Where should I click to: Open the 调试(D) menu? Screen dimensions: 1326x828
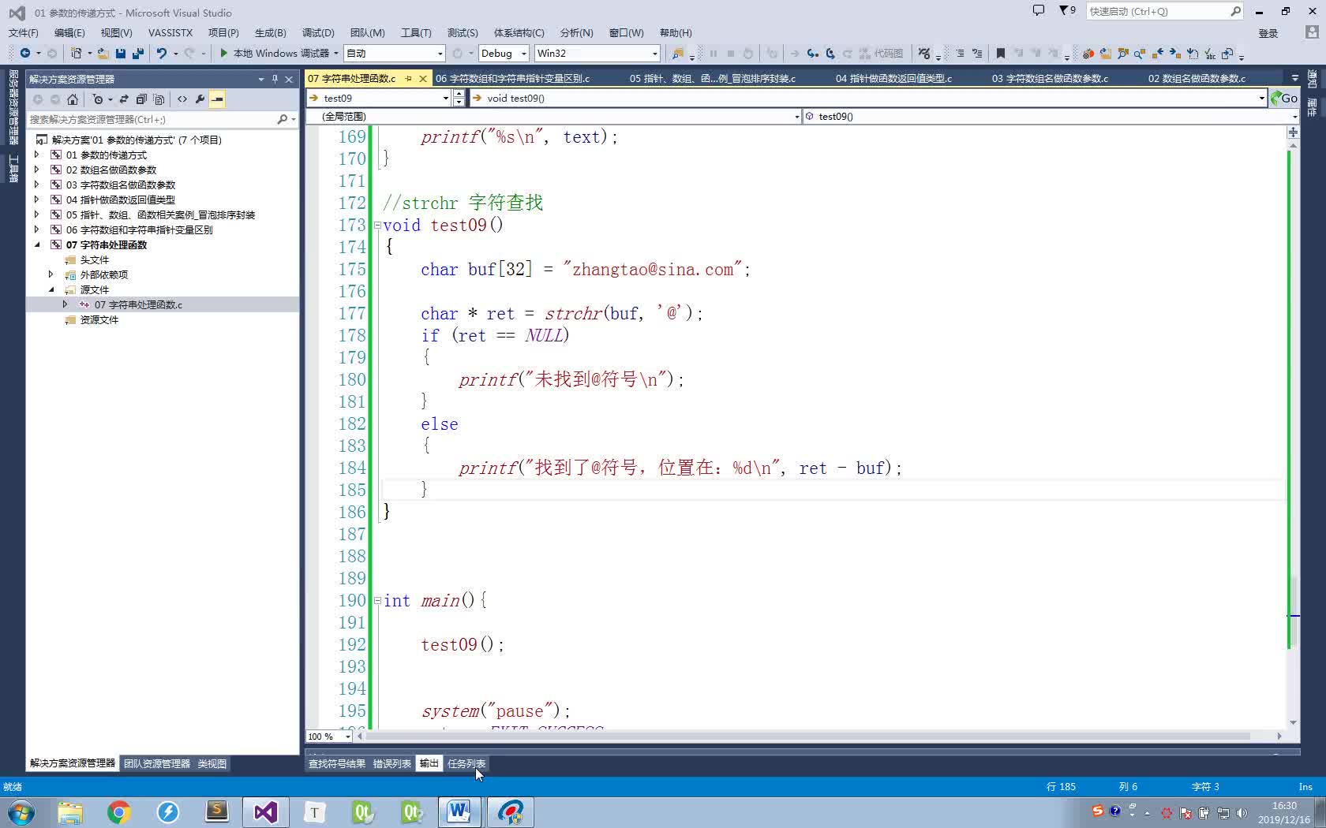point(318,32)
